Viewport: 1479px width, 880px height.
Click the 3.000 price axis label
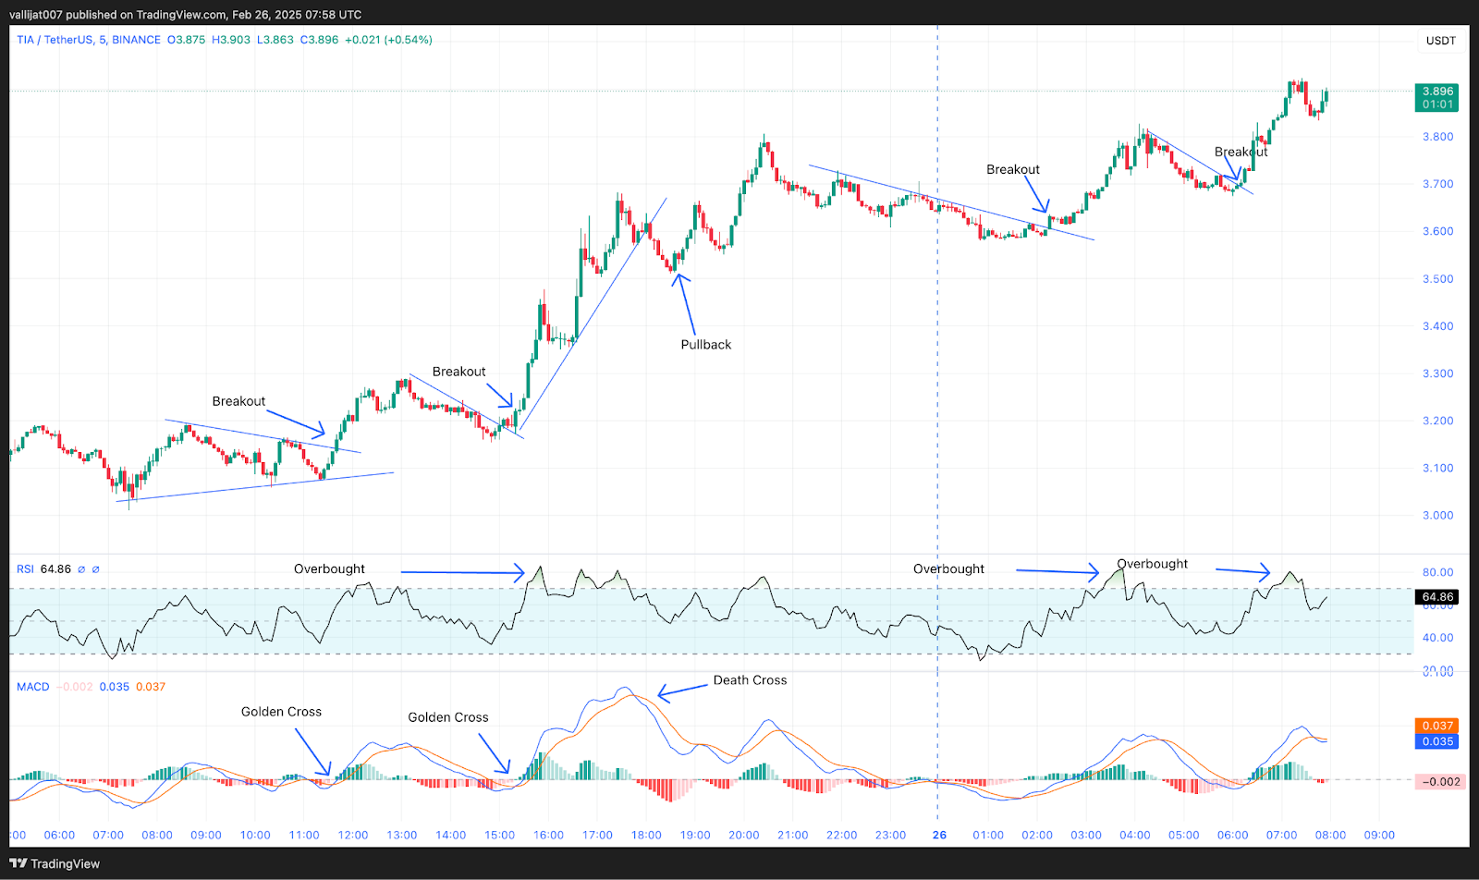click(x=1437, y=516)
